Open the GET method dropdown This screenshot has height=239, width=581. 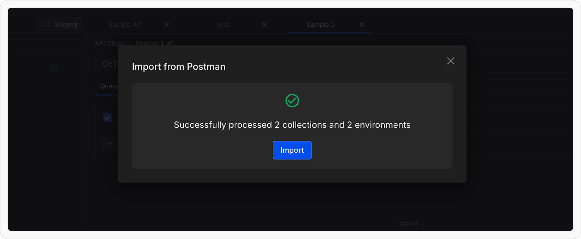[108, 64]
